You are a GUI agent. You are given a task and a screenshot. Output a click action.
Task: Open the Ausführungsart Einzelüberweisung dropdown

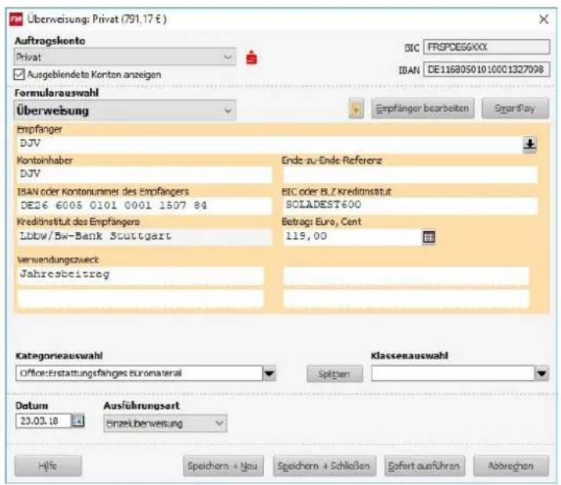coord(166,423)
